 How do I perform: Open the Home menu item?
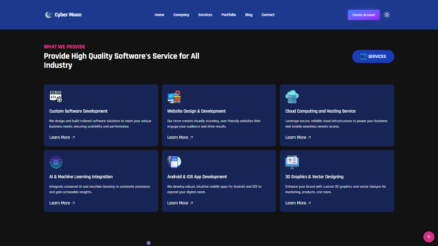click(x=160, y=15)
